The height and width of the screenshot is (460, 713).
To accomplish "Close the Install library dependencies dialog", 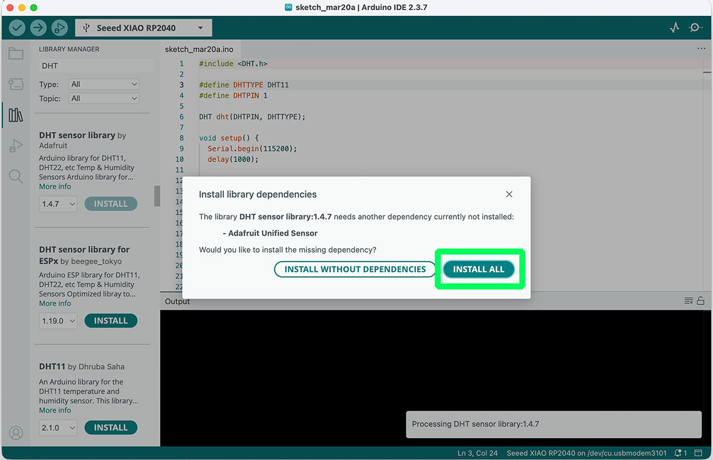I will [509, 194].
